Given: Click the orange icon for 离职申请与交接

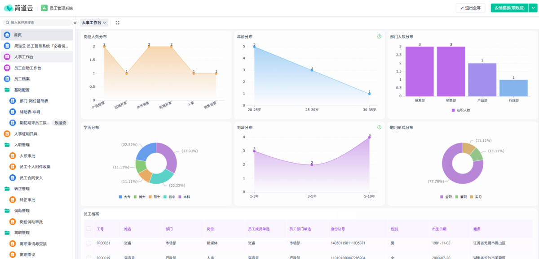Looking at the screenshot, I should coord(13,244).
